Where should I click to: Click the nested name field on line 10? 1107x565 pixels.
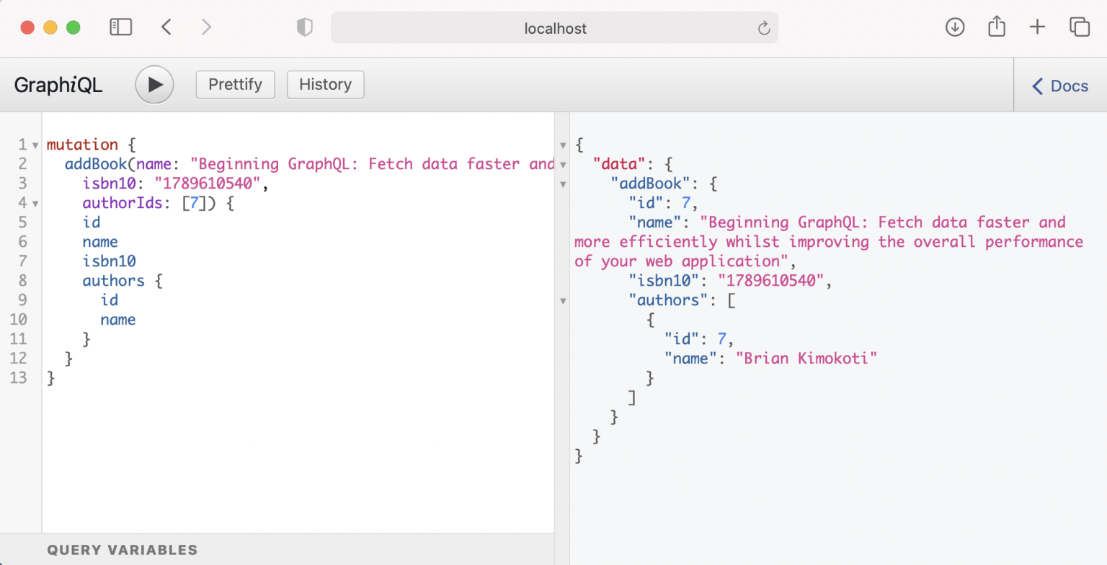pyautogui.click(x=118, y=320)
